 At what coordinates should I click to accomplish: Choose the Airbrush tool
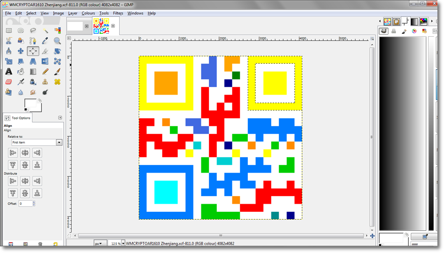pos(21,82)
